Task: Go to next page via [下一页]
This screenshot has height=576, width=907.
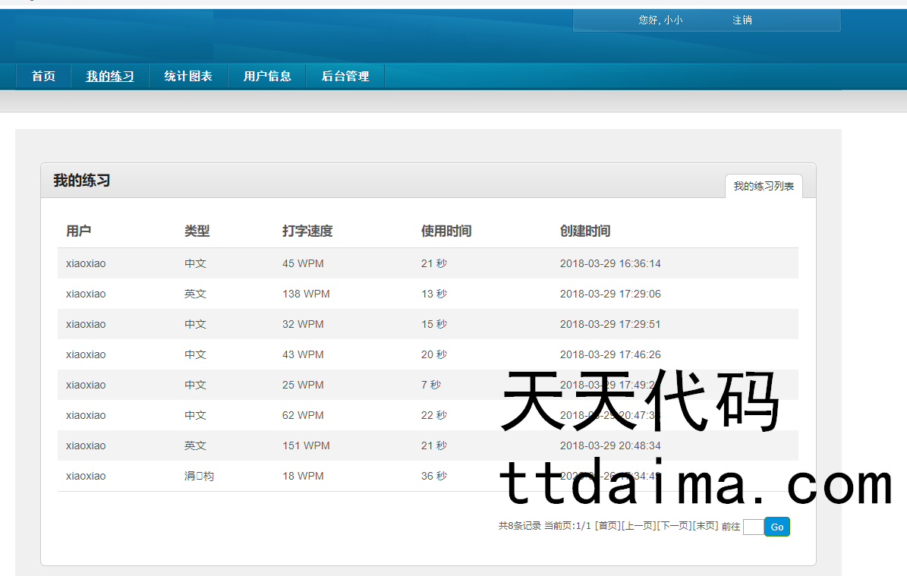Action: (x=675, y=527)
